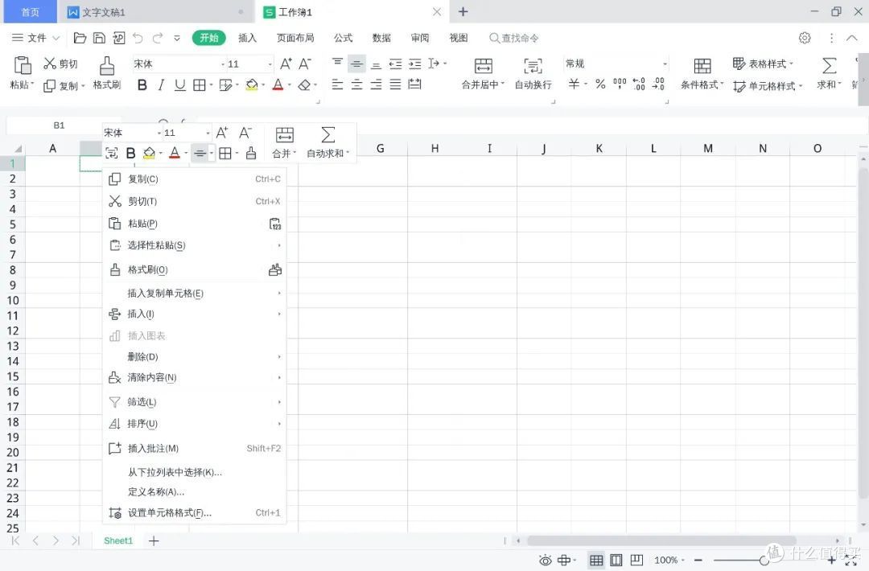869x571 pixels.
Task: Align text left in the ribbon
Action: 337,84
